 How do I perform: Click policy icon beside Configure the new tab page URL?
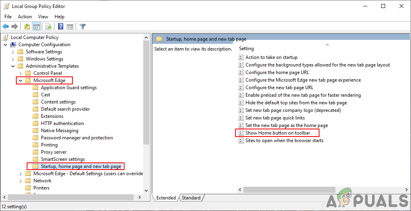[x=241, y=88]
